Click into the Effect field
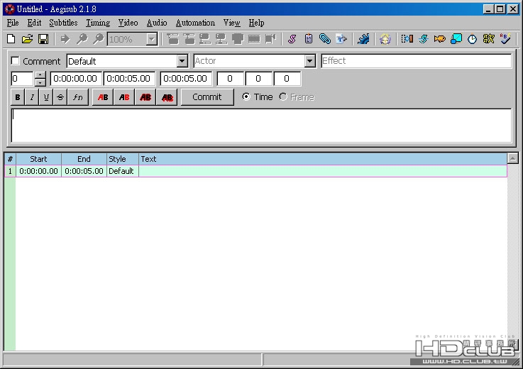The height and width of the screenshot is (369, 523). (416, 61)
